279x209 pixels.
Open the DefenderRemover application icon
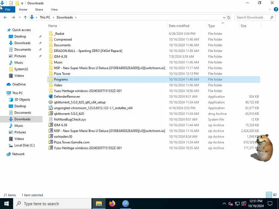point(51,97)
